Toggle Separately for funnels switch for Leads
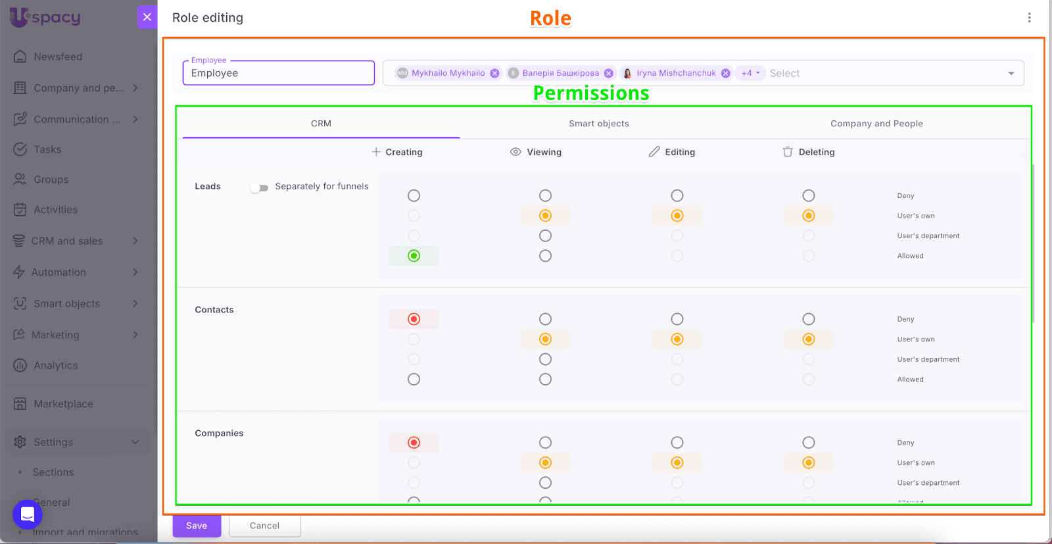Viewport: 1052px width, 544px height. [x=260, y=187]
